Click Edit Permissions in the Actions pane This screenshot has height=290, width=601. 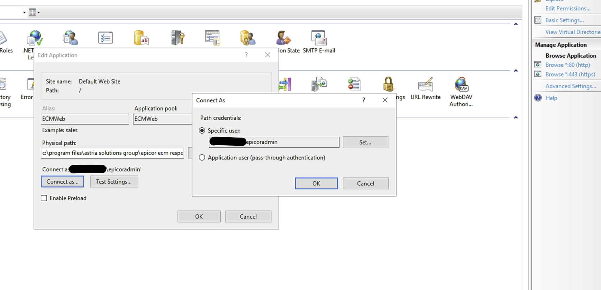[x=568, y=8]
